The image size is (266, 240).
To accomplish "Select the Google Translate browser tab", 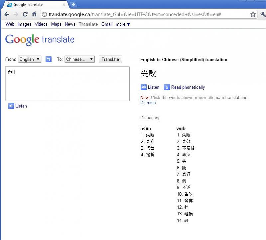I will 33,5.
